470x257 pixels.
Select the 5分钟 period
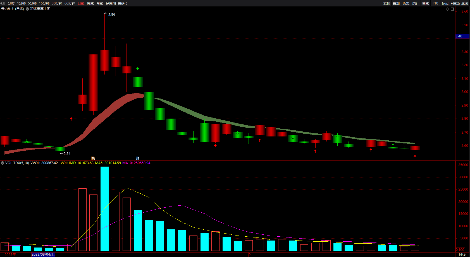click(32, 3)
